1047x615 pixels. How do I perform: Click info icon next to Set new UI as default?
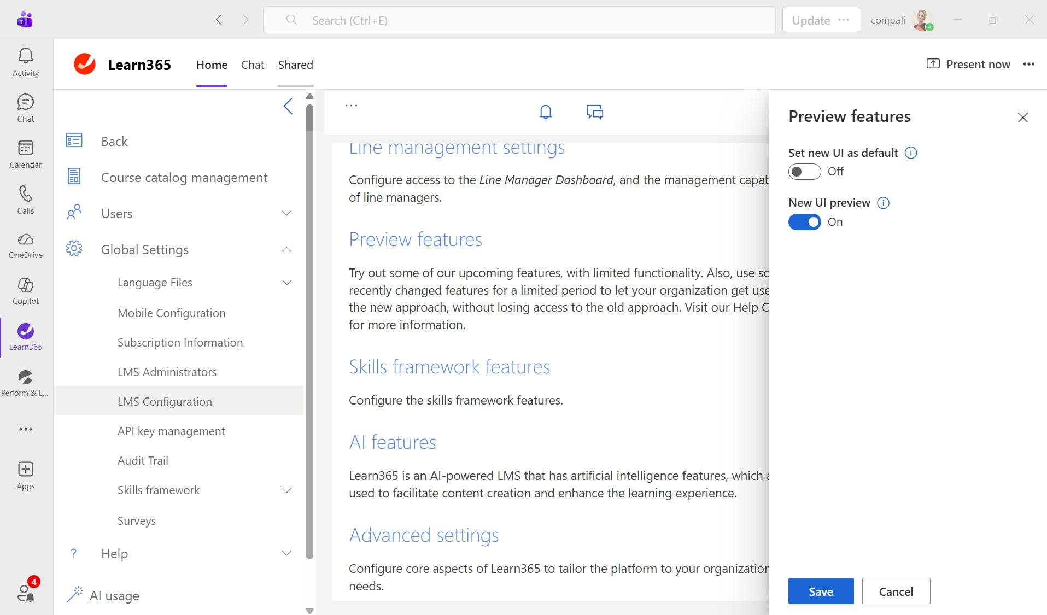click(x=911, y=153)
